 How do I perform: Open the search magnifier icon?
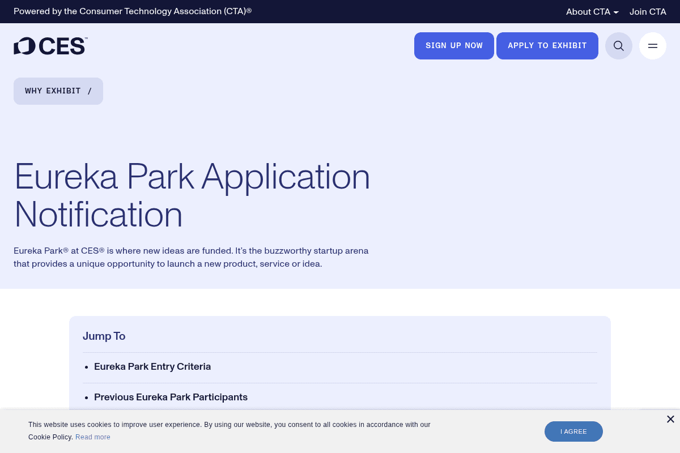(x=619, y=46)
